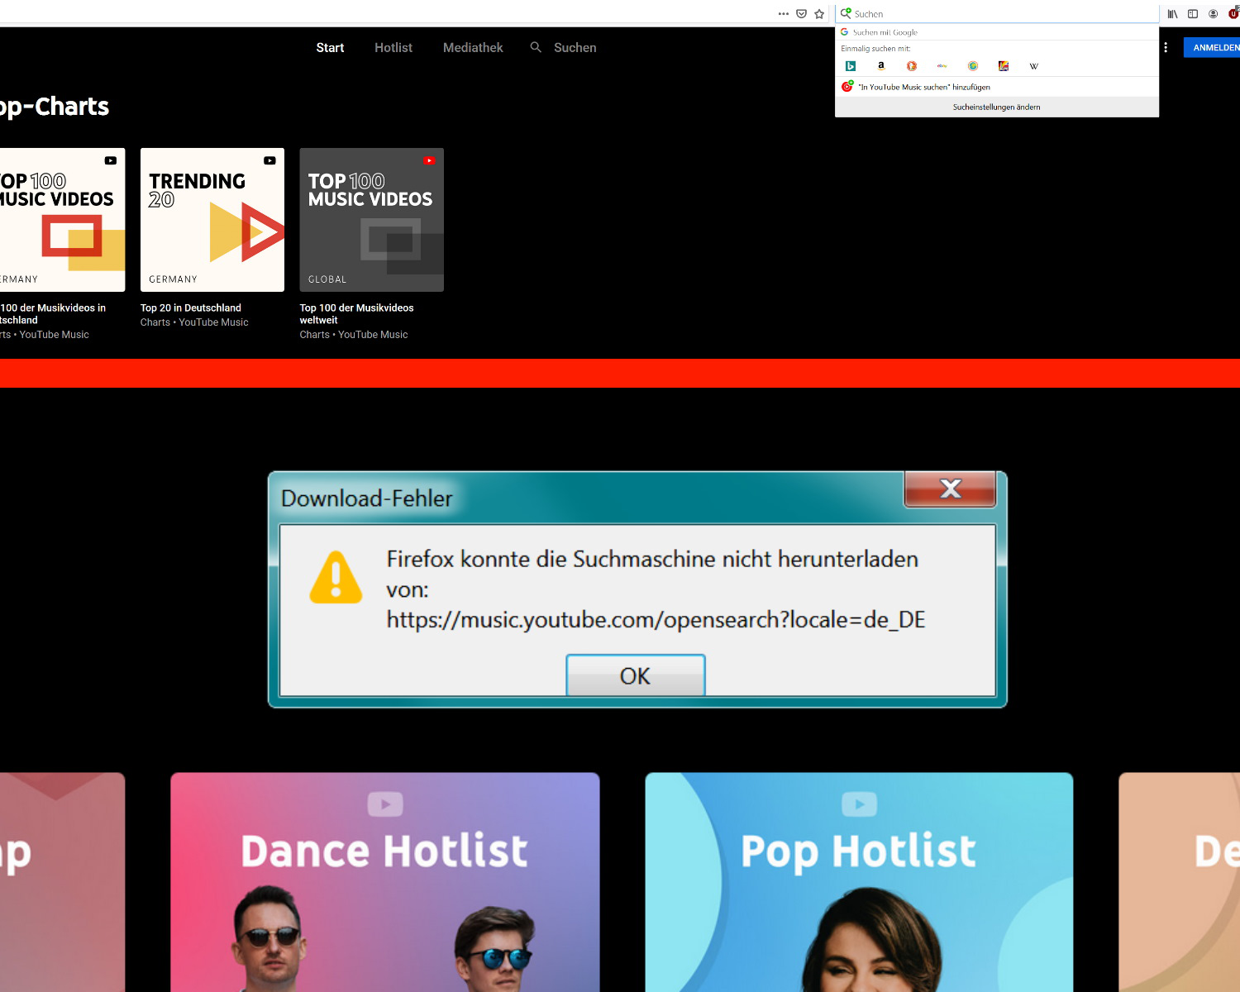Screen dimensions: 1240x992
Task: Click the ANMELDEN sign-in button
Action: click(x=1212, y=47)
